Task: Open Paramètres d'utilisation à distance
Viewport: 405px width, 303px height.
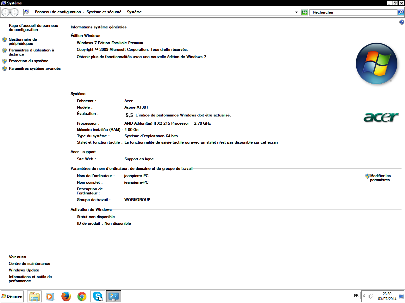Action: pos(31,52)
